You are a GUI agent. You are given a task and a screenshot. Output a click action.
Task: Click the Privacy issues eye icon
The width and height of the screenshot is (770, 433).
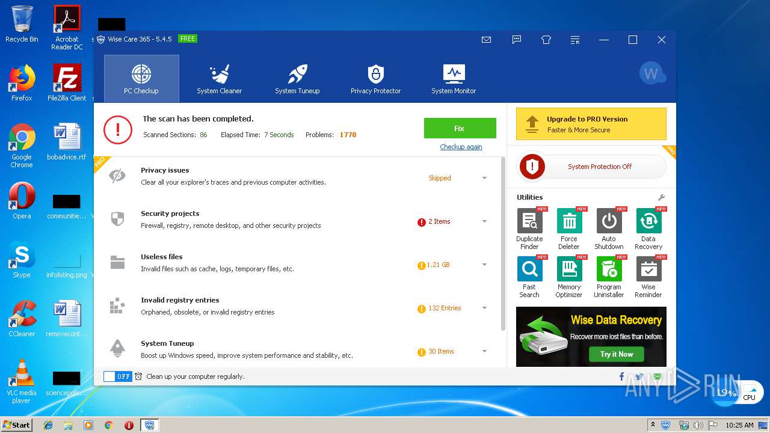(x=117, y=176)
